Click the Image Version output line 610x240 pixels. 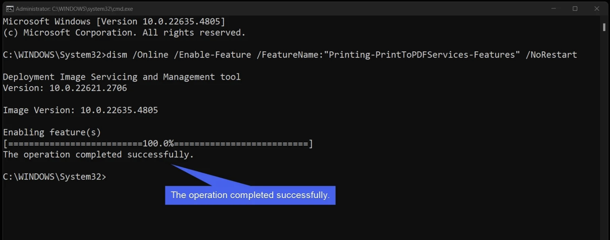pos(80,110)
